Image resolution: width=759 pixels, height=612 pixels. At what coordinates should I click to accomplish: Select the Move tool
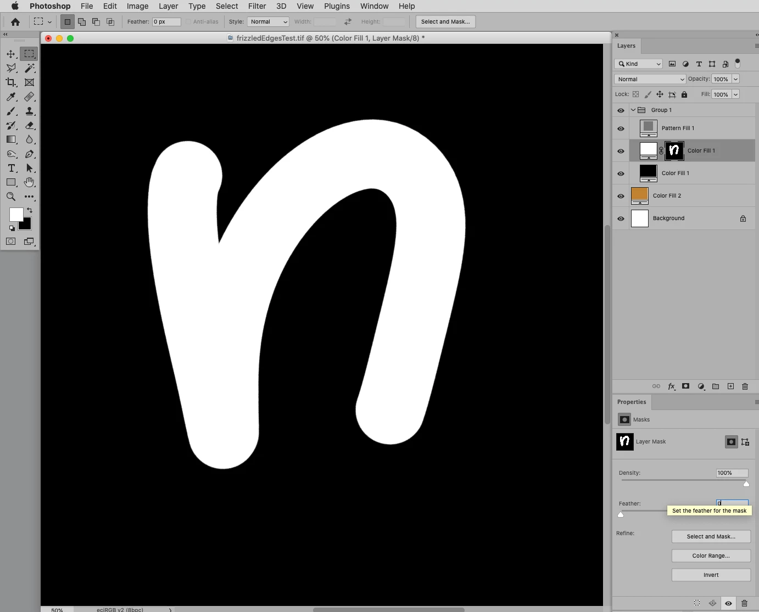coord(11,54)
